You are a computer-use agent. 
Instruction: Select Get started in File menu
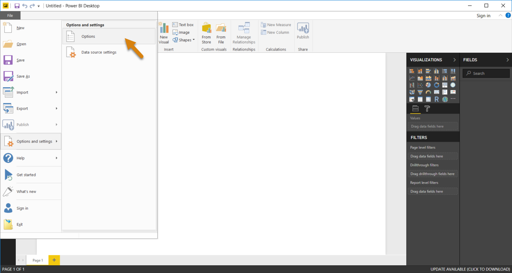click(x=31, y=175)
